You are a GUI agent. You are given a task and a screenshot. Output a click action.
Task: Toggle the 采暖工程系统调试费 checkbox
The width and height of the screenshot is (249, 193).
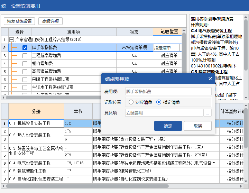coord(25,80)
